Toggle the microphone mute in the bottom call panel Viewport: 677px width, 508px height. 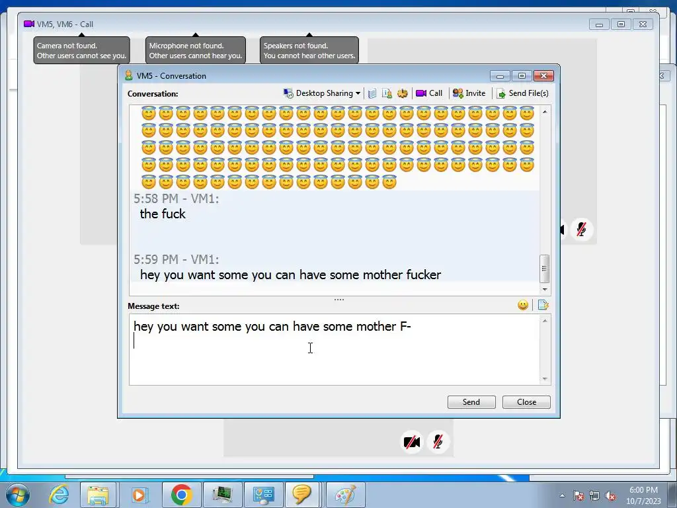(x=438, y=442)
